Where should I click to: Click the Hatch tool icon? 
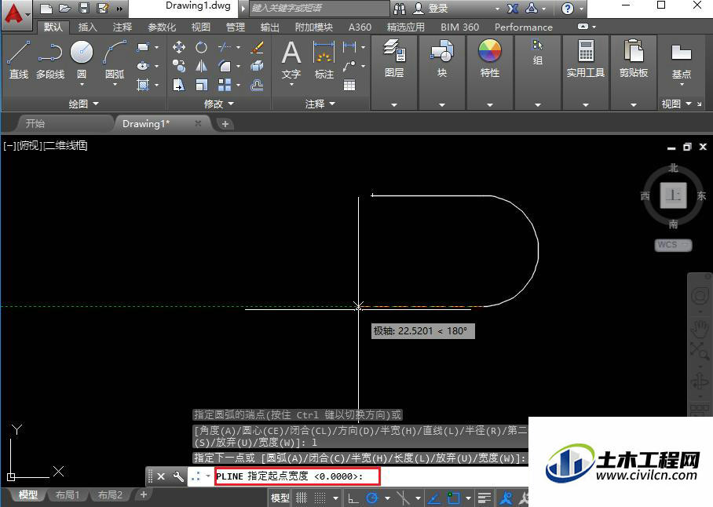[143, 85]
